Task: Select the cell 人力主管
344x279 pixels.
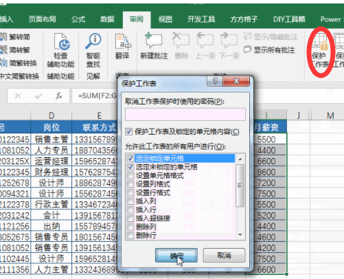Action: coord(51,269)
